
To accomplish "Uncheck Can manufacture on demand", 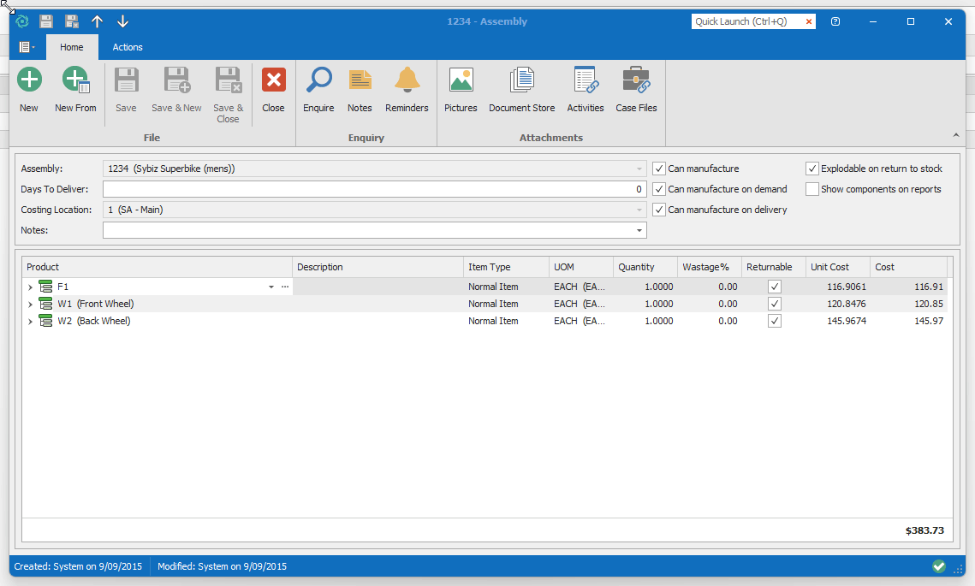I will click(x=659, y=189).
